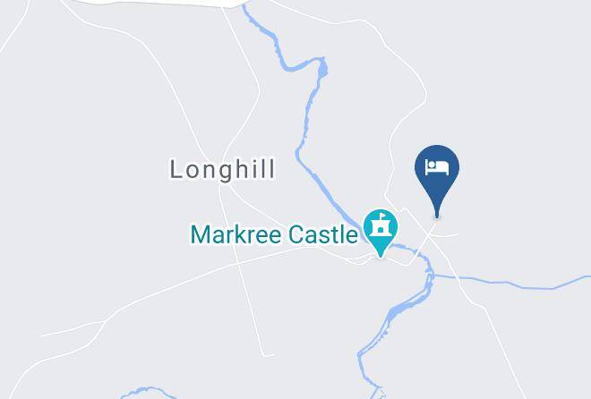The height and width of the screenshot is (399, 591).
Task: Select the teal Markree Castle pin icon
Action: 381,233
